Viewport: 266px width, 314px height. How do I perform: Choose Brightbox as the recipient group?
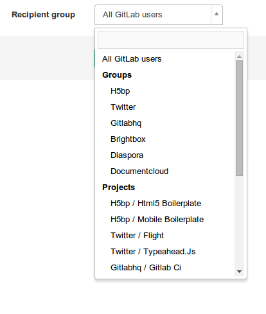[x=164, y=139]
